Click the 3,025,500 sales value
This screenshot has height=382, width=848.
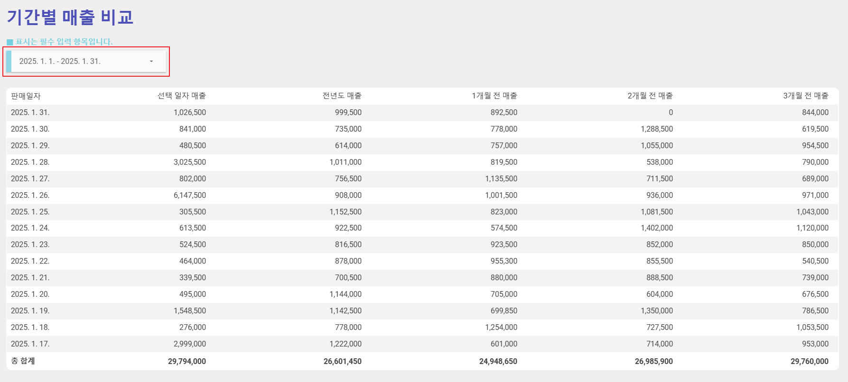tap(190, 162)
